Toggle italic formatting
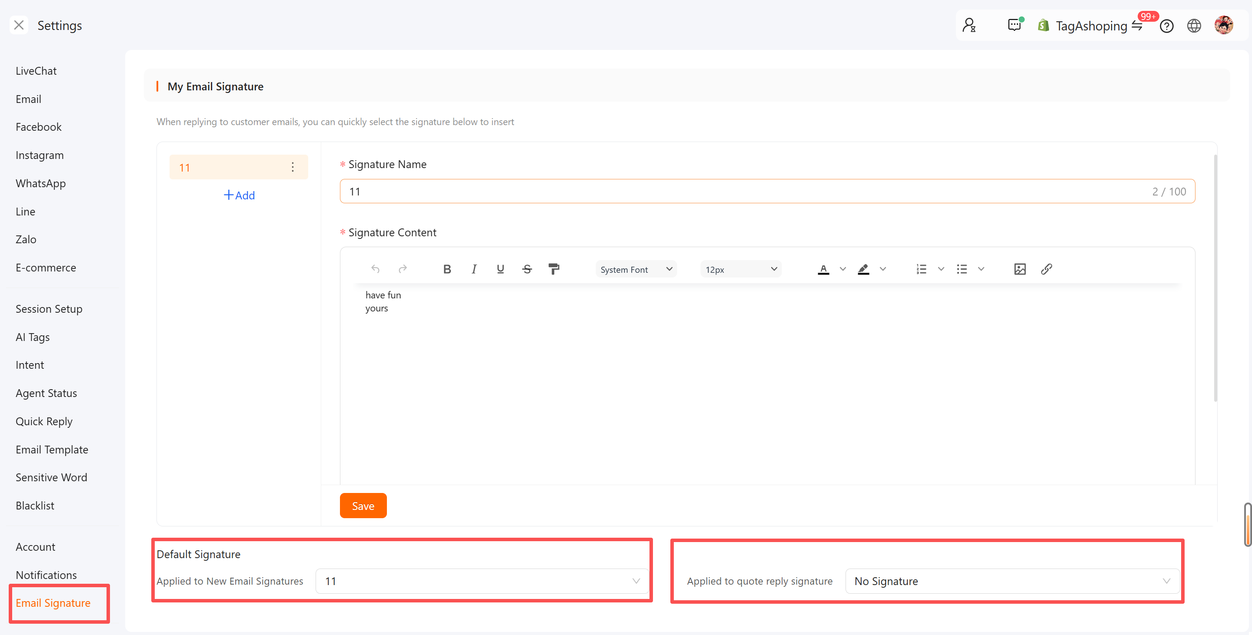The width and height of the screenshot is (1252, 635). 474,269
